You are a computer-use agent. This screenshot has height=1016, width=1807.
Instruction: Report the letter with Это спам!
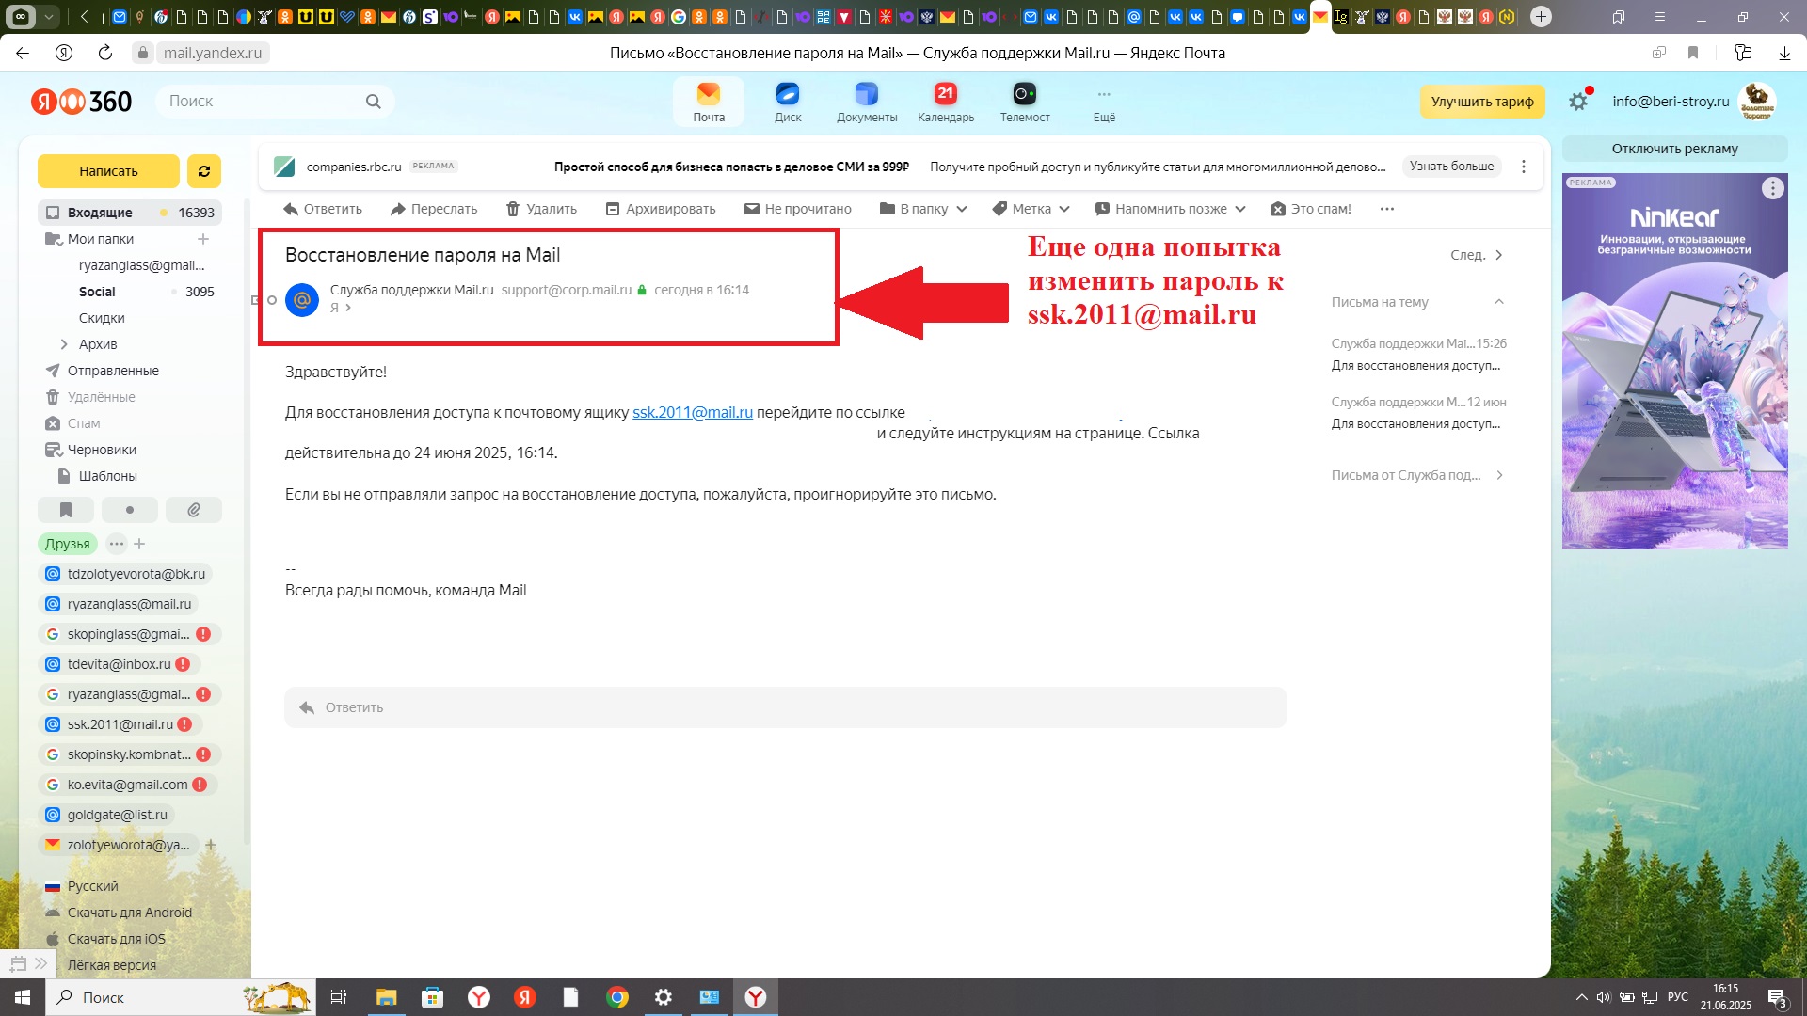1311,209
